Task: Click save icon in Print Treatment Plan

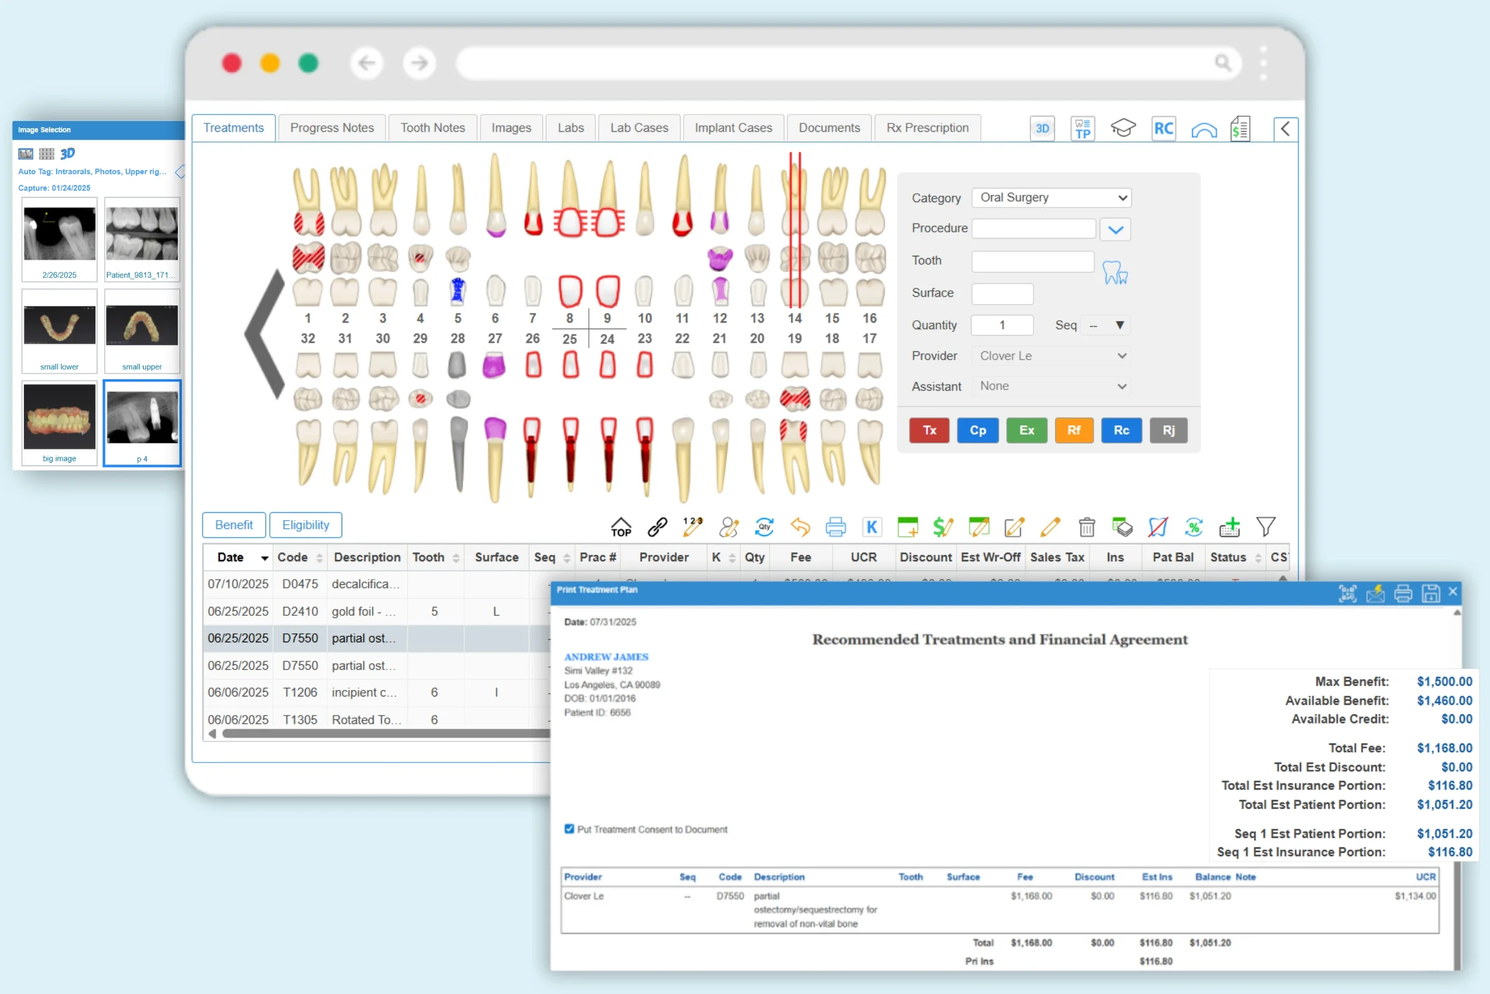Action: tap(1430, 593)
